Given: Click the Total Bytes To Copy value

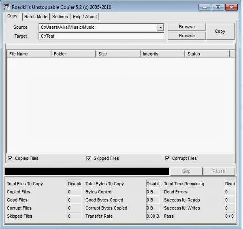Looking at the screenshot, I should tap(153, 184).
